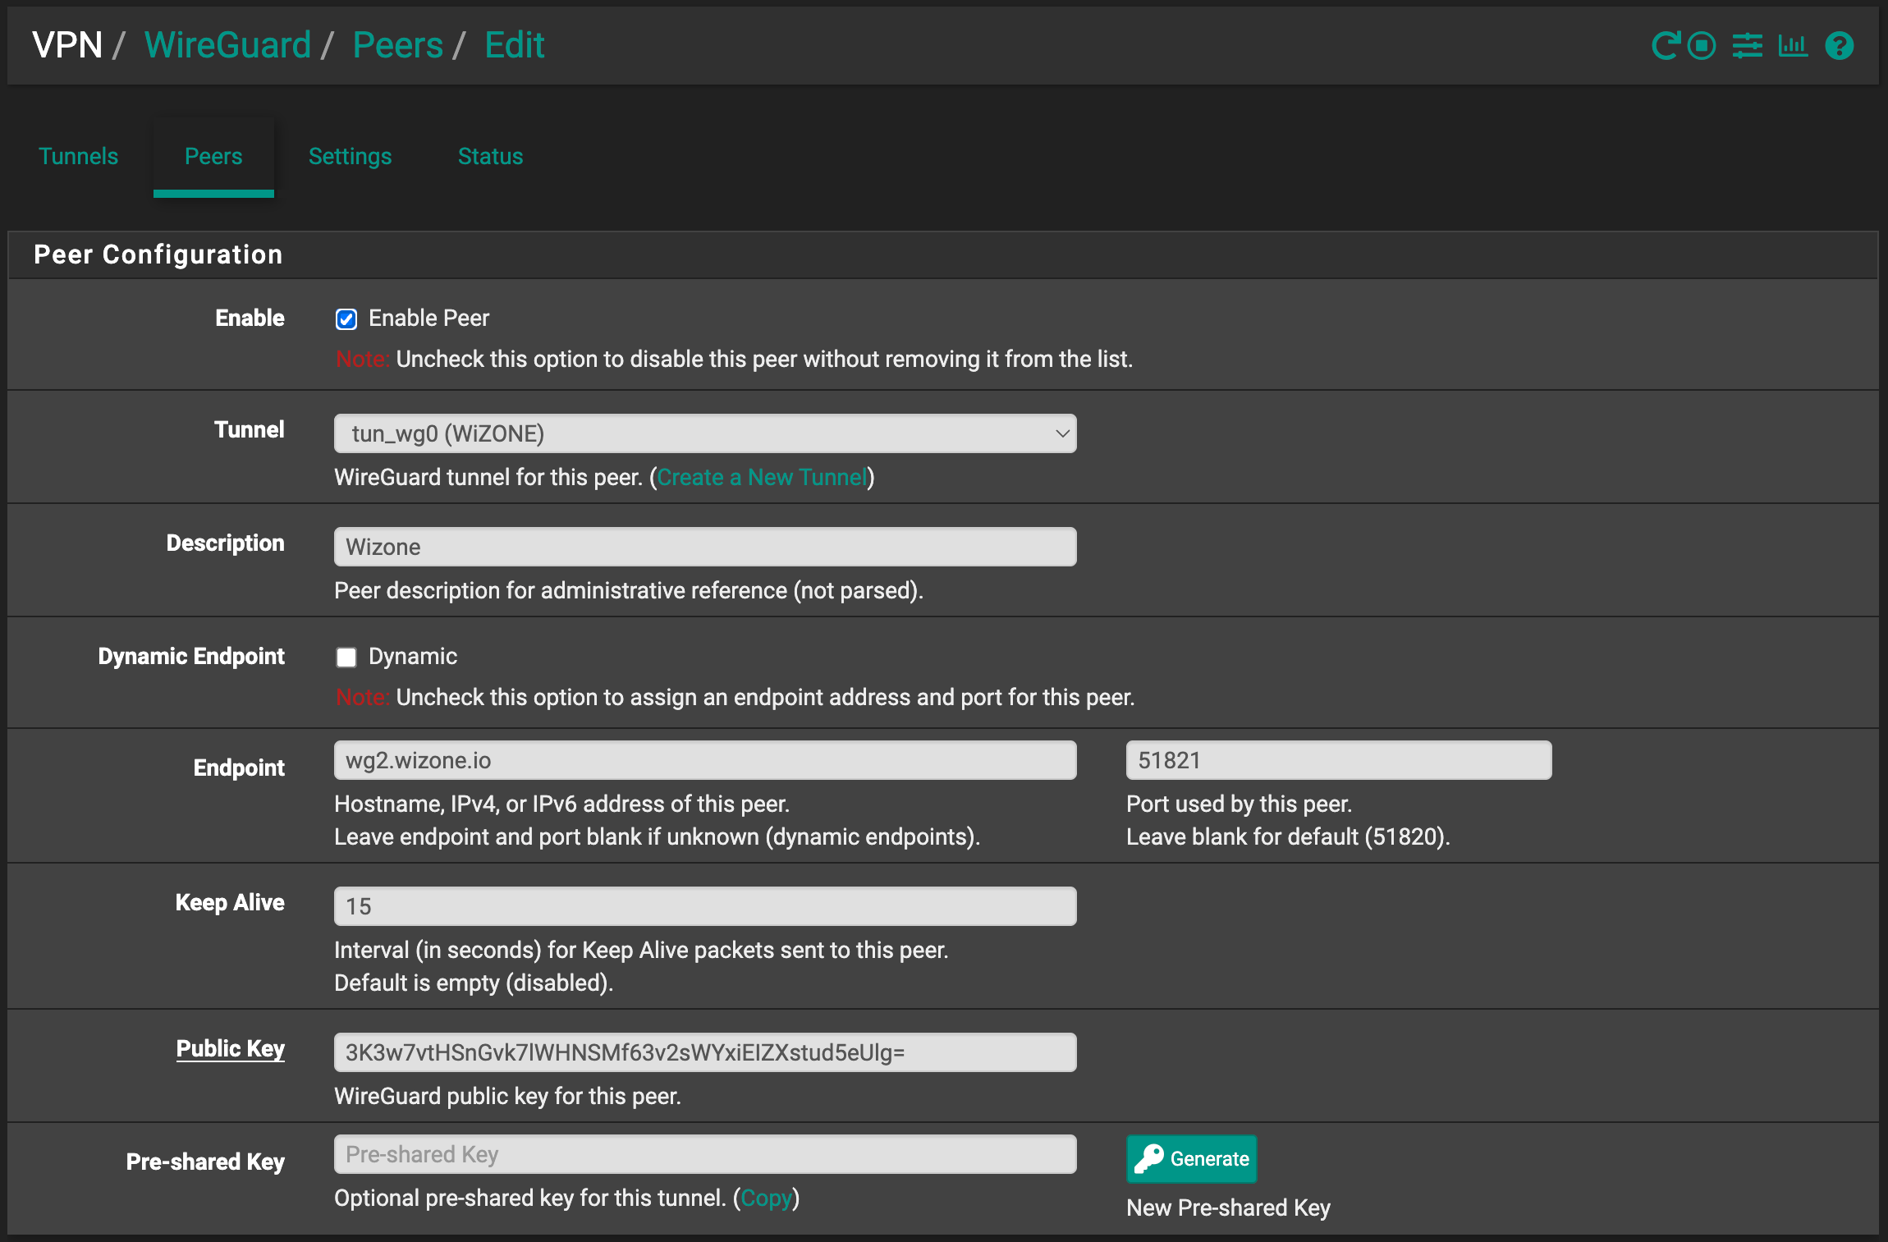Click the help question mark icon
The width and height of the screenshot is (1888, 1242).
1840,46
